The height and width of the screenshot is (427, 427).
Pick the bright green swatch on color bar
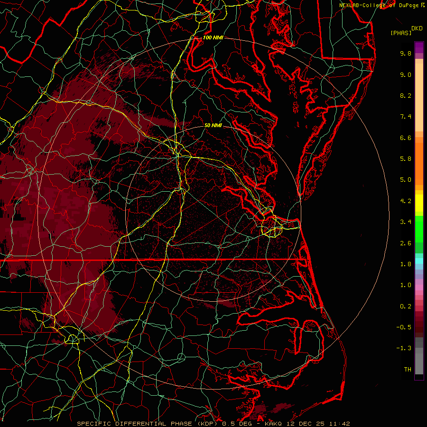(419, 229)
